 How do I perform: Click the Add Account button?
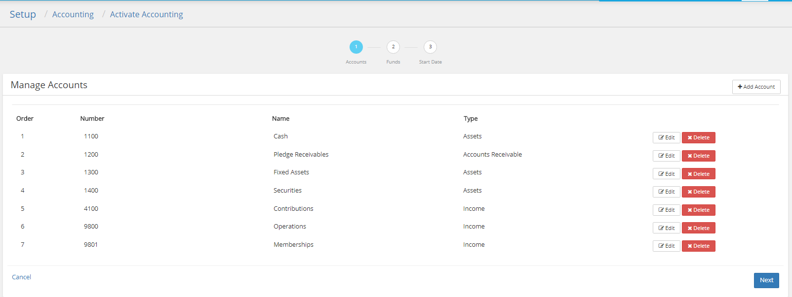(756, 87)
